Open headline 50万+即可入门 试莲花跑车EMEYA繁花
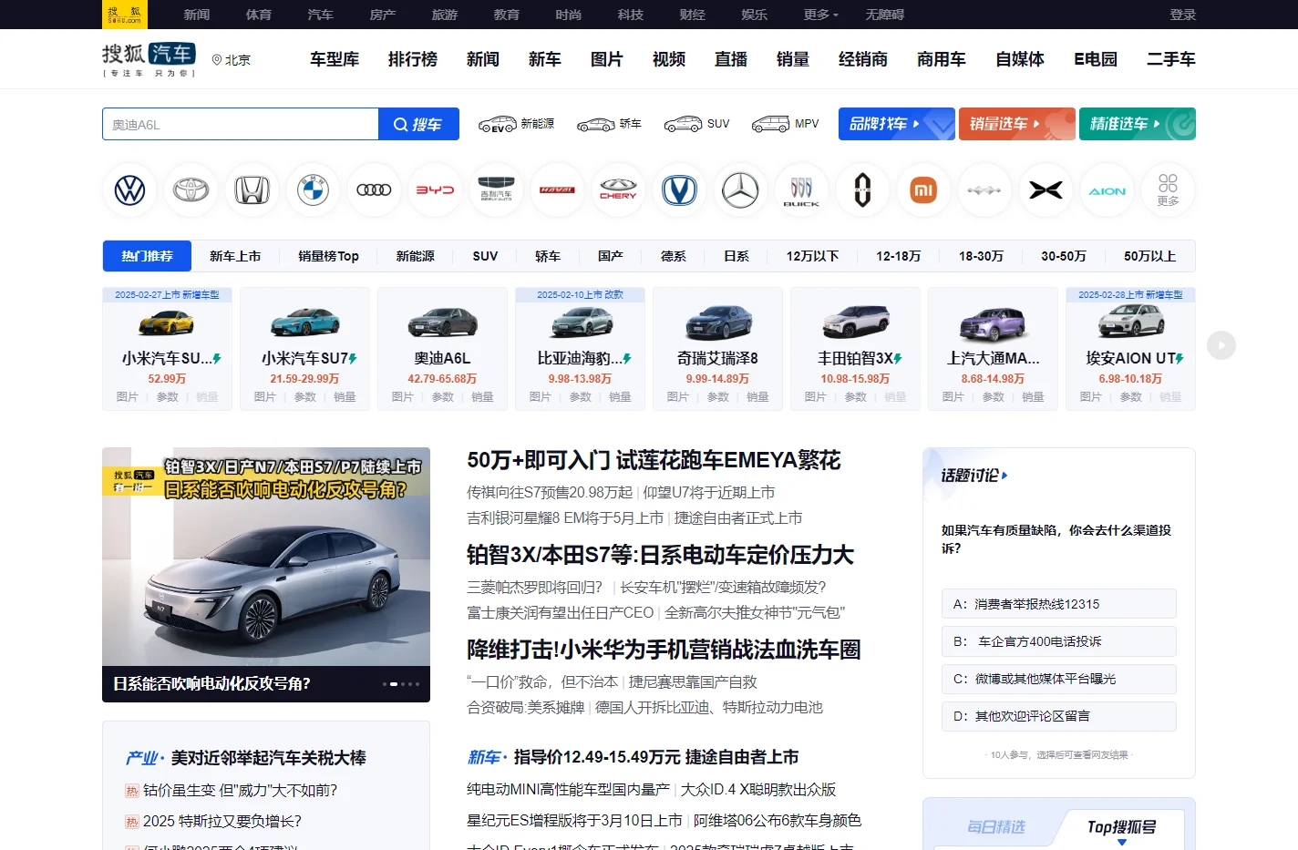 coord(654,460)
